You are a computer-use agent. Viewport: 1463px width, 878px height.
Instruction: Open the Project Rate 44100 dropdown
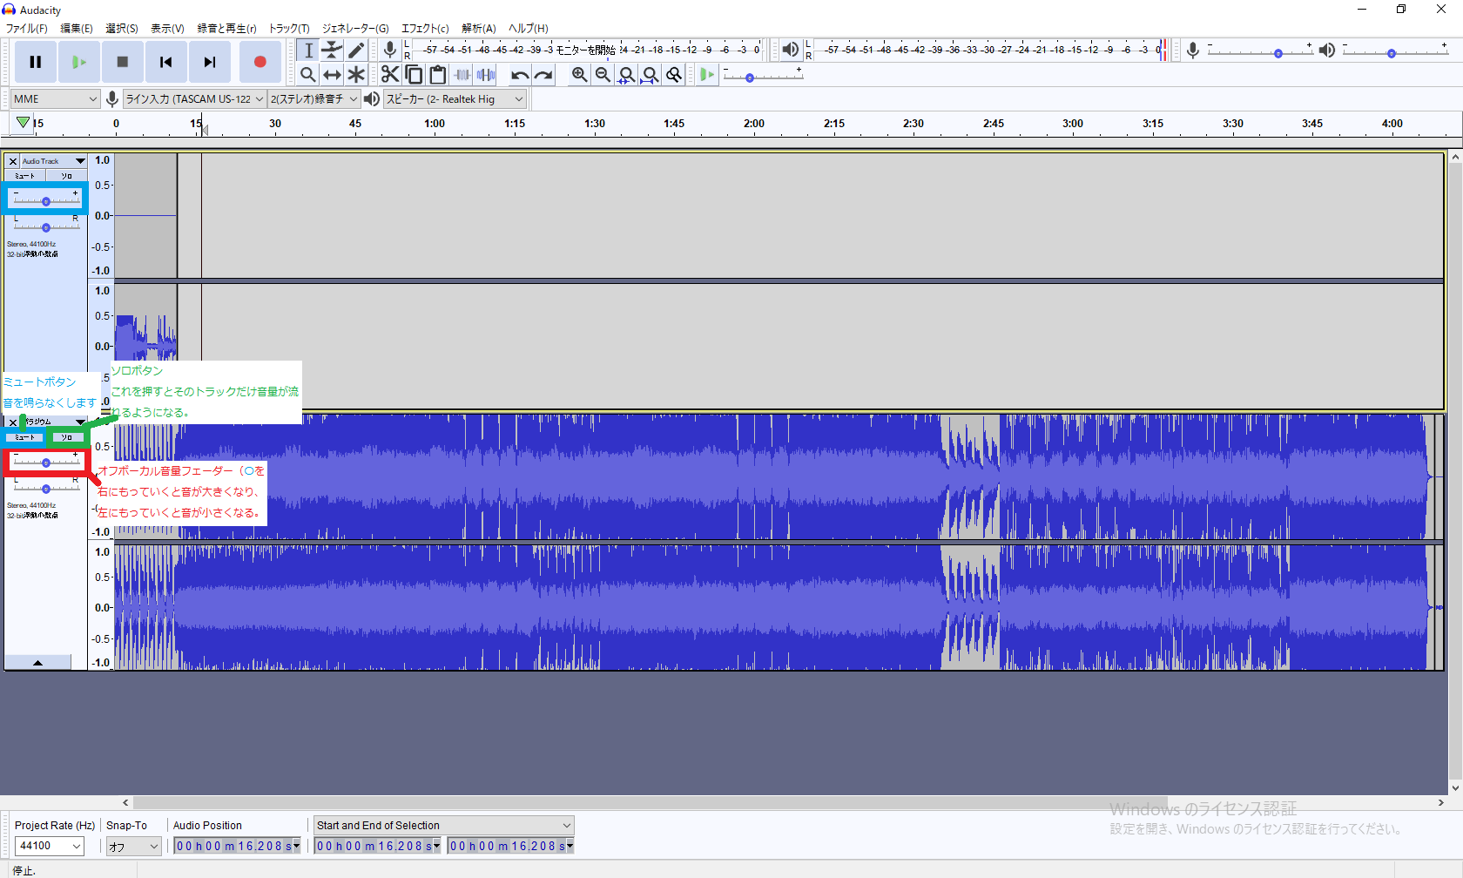(x=50, y=846)
